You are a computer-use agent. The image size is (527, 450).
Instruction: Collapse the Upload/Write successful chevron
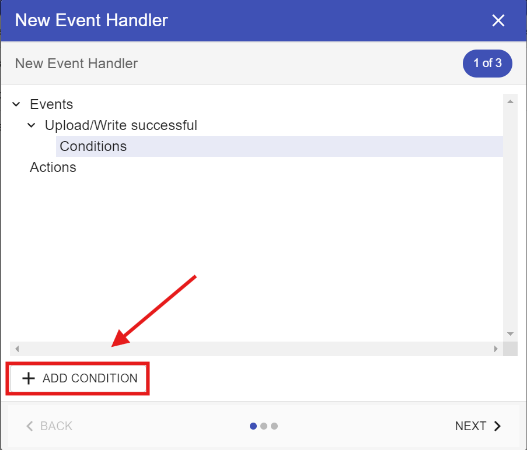pyautogui.click(x=32, y=126)
